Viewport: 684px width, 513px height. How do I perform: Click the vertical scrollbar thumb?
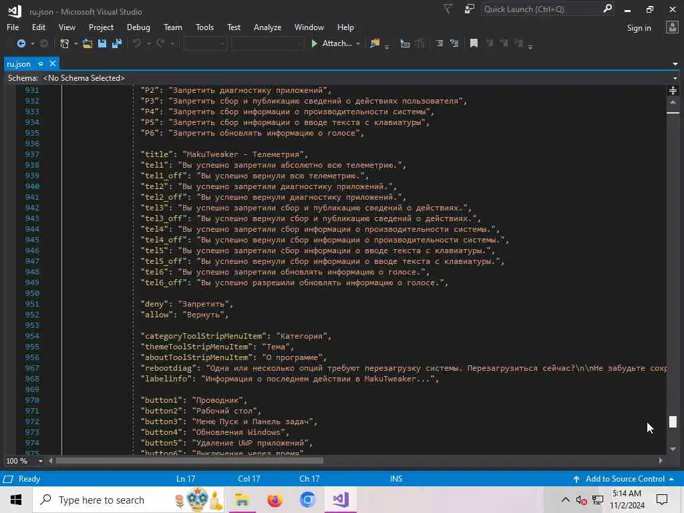pyautogui.click(x=673, y=422)
